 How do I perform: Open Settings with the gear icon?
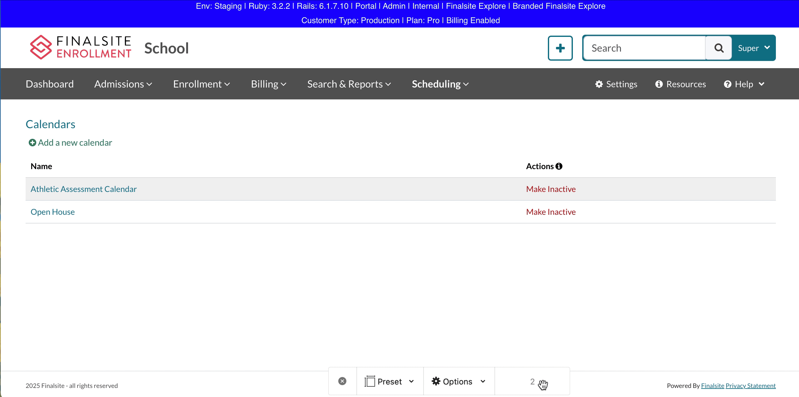click(x=598, y=84)
